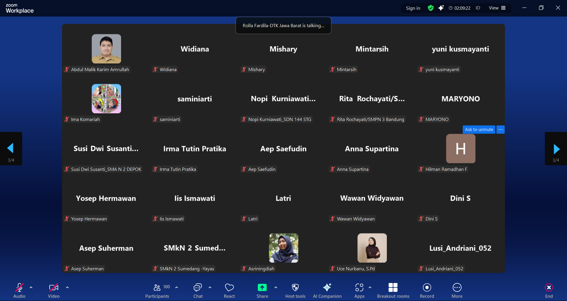Go to next gallery page arrow
The width and height of the screenshot is (567, 301).
pos(556,148)
